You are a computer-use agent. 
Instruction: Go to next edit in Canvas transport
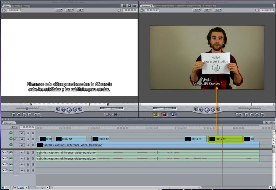[218, 109]
